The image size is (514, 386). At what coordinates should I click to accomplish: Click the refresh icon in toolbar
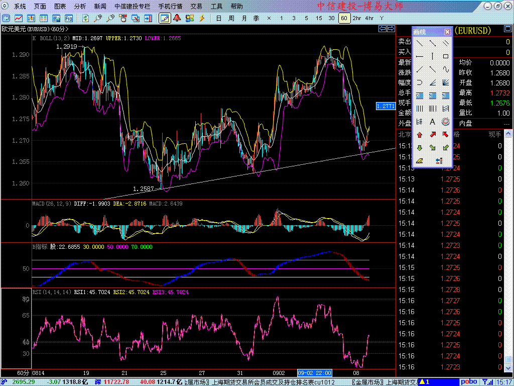click(x=85, y=18)
